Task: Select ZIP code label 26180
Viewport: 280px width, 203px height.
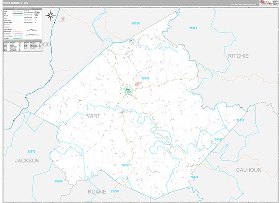Action: 135,23
